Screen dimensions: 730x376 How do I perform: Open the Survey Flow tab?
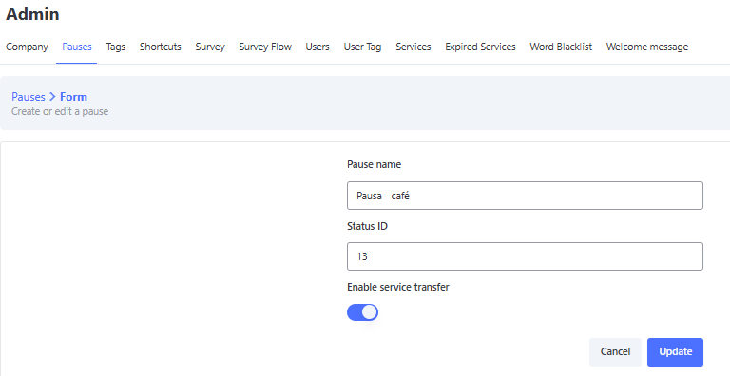pos(265,47)
